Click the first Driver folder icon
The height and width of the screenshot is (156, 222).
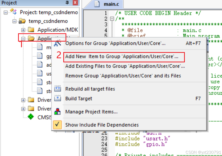click(x=31, y=100)
